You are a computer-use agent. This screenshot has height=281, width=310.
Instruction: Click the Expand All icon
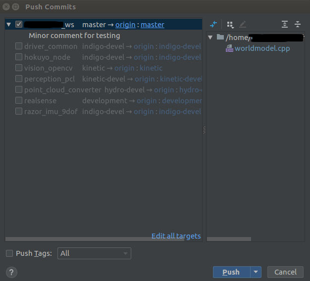pos(285,24)
